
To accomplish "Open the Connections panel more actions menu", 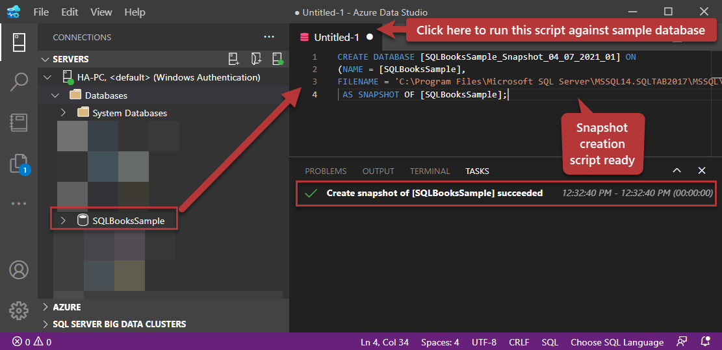I will click(x=269, y=37).
